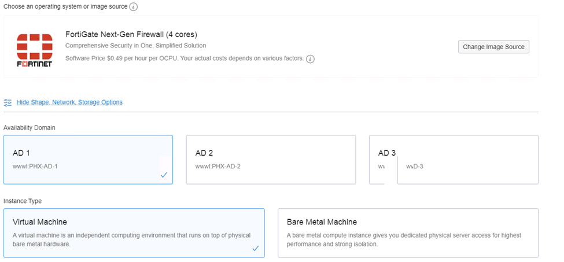Click checkmark in Virtual Machine card

pyautogui.click(x=256, y=248)
